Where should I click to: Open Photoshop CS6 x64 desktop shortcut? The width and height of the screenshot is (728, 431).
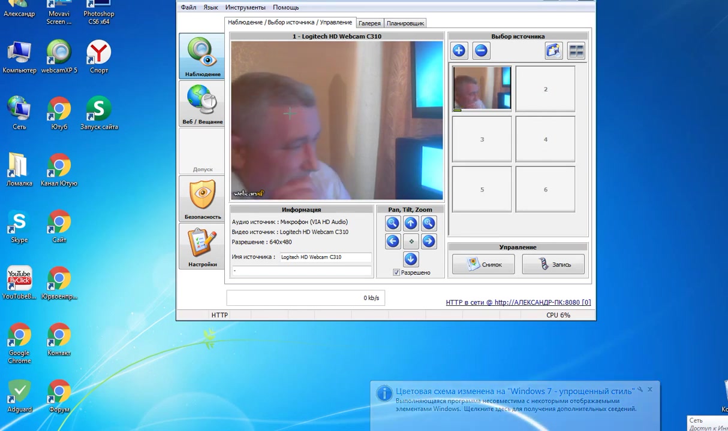tap(99, 13)
